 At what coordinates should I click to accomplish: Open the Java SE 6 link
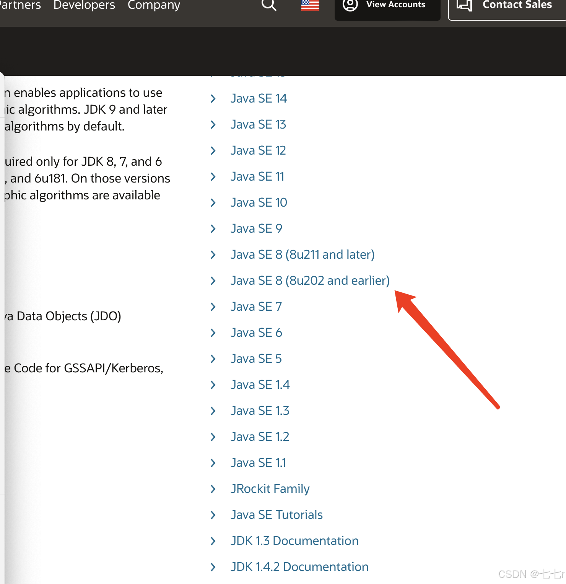256,333
